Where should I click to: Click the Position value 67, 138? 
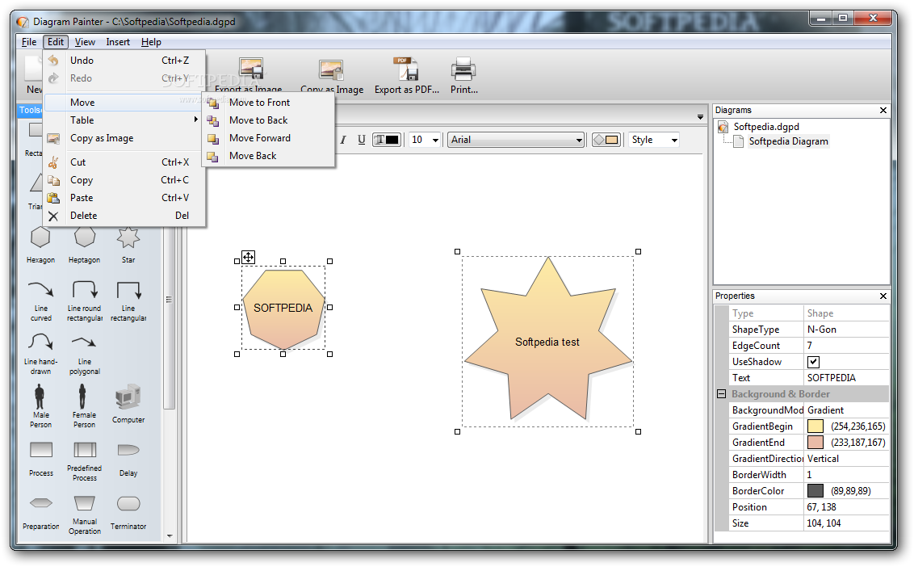click(846, 507)
